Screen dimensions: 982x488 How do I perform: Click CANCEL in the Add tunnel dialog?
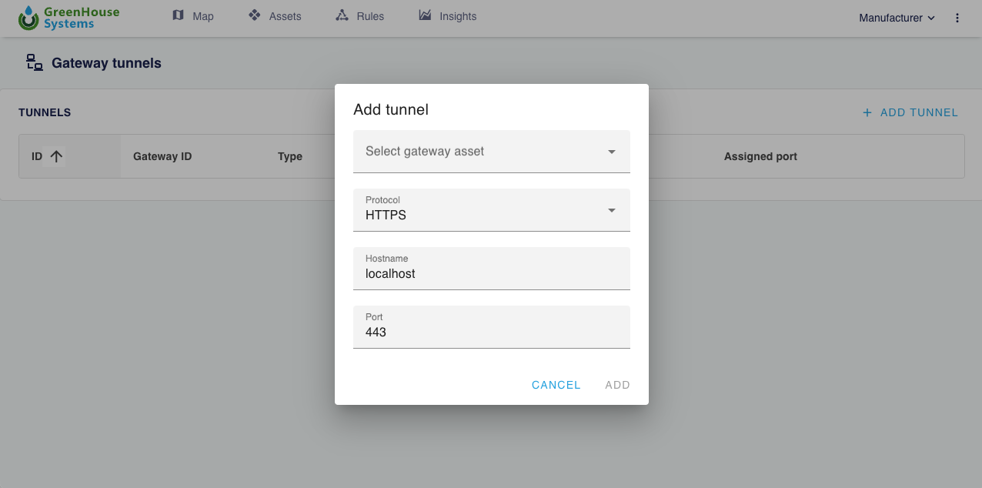click(x=556, y=385)
